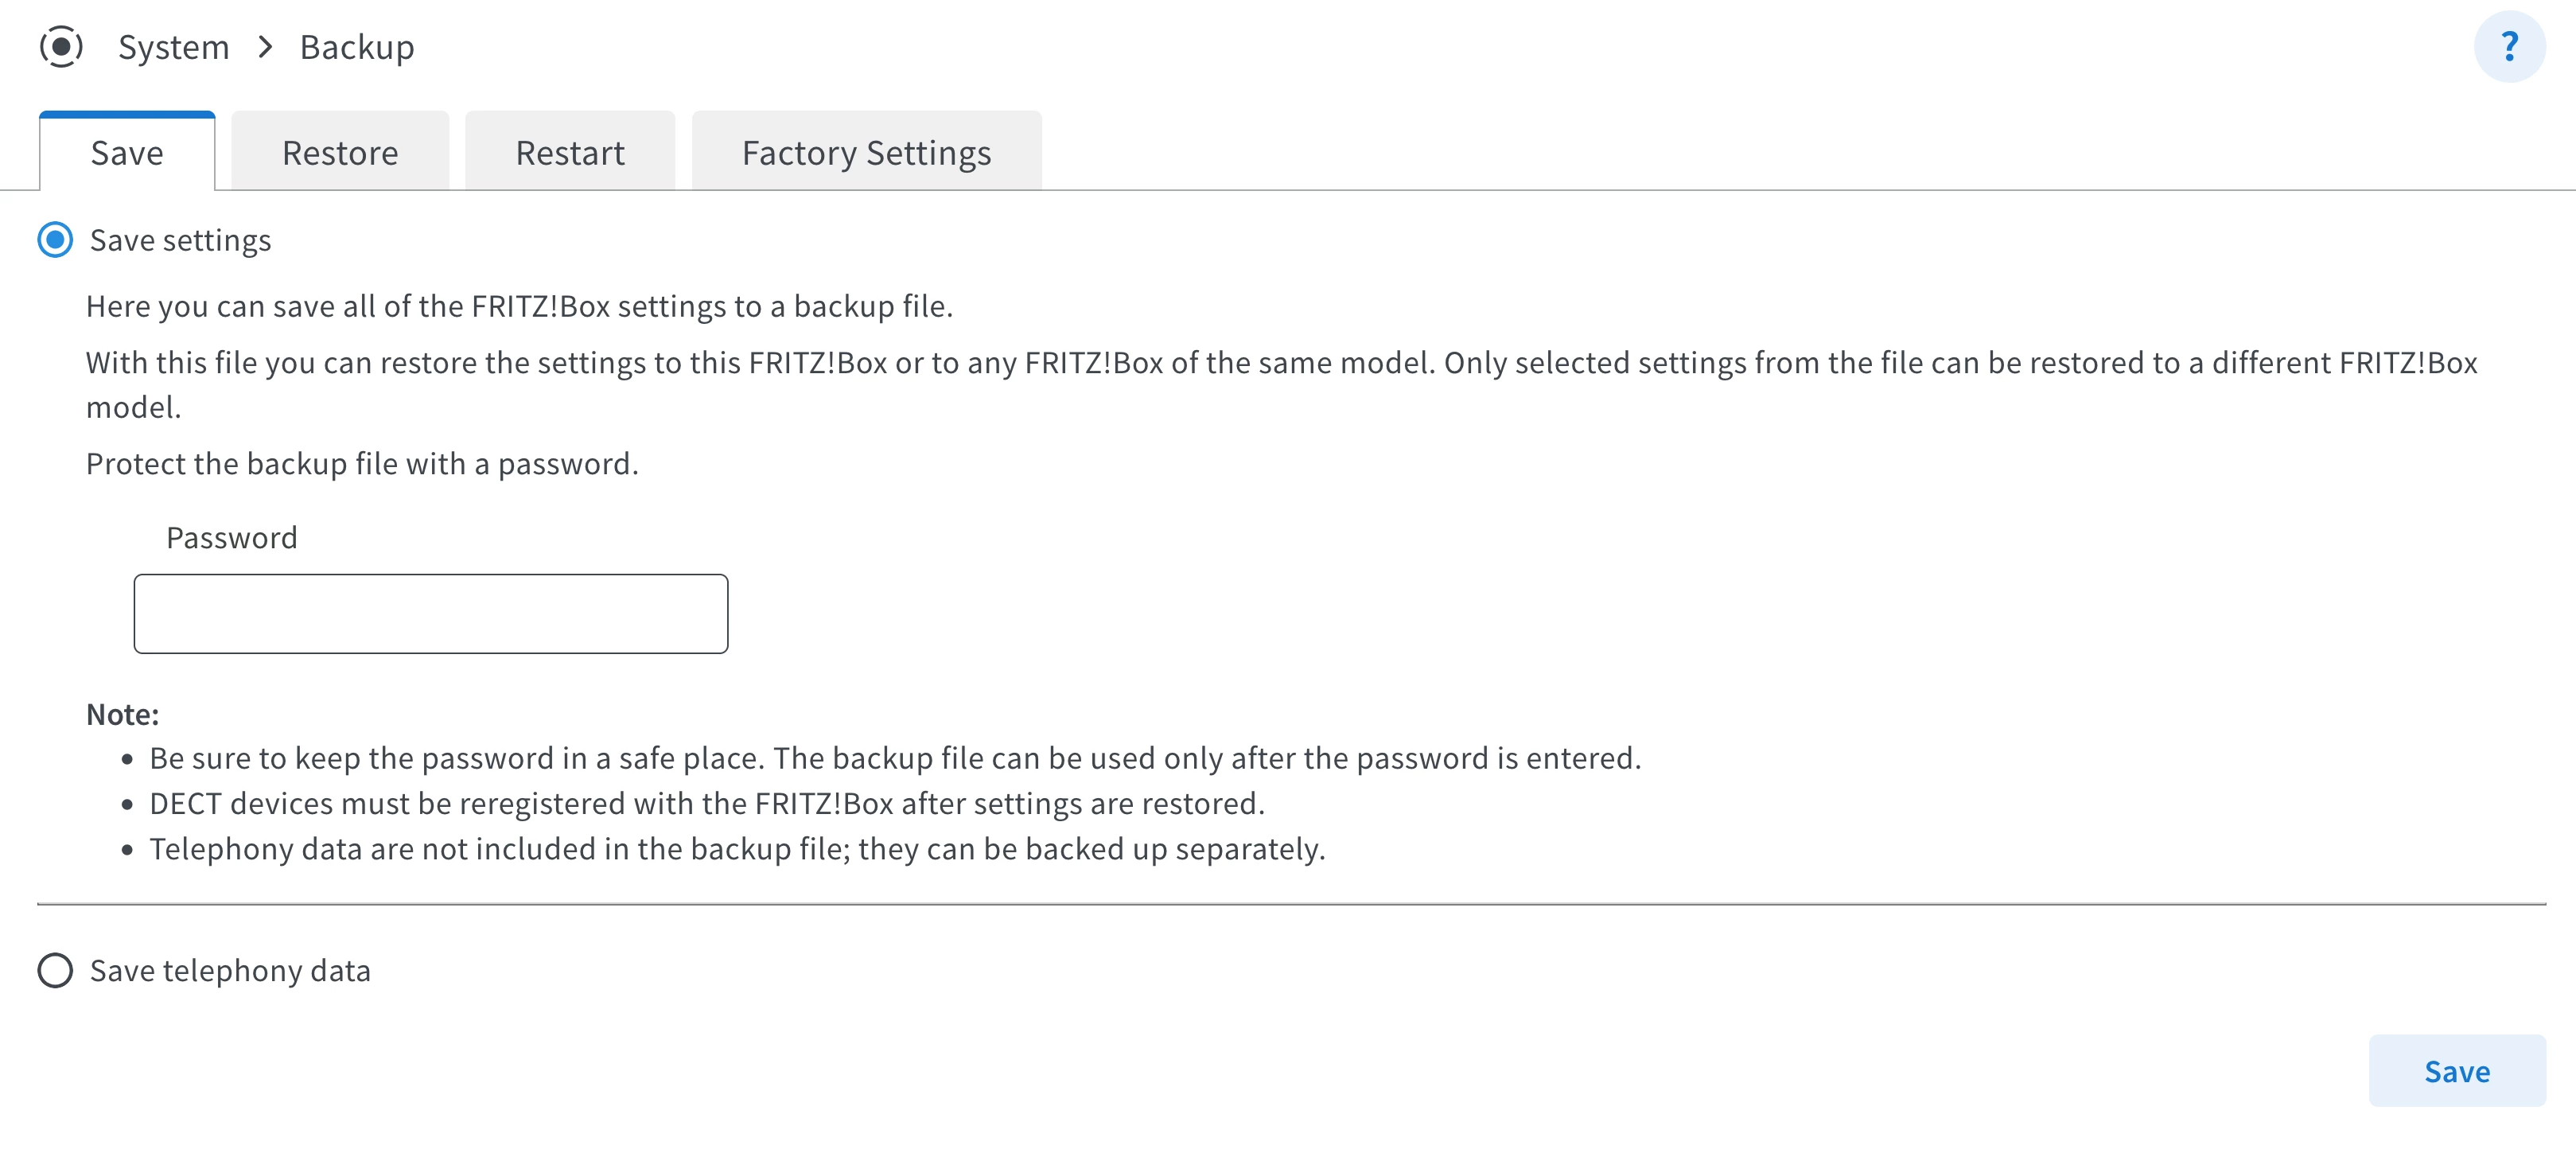Select the Save settings radio button
Viewport: 2576px width, 1157px height.
click(x=55, y=240)
